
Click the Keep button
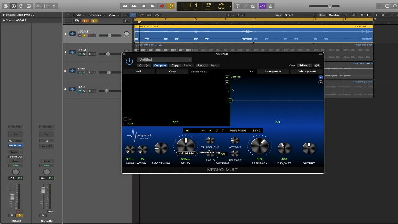click(x=172, y=72)
